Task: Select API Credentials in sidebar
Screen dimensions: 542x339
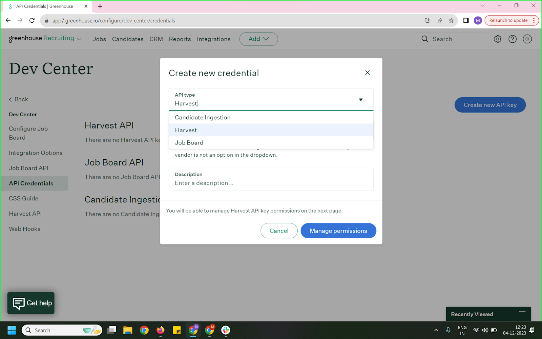Action: (34, 183)
